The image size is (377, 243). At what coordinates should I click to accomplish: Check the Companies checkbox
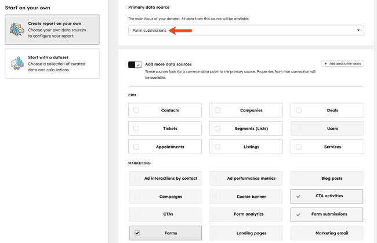217,110
